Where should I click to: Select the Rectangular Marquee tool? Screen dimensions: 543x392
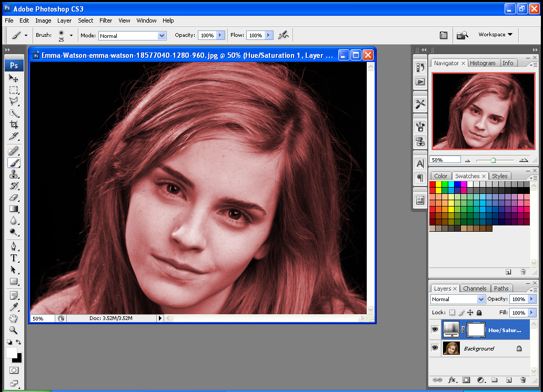tap(14, 90)
